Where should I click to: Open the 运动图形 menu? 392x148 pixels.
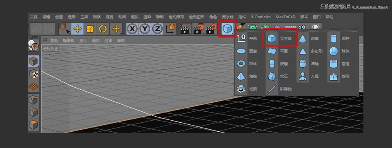[x=196, y=17]
